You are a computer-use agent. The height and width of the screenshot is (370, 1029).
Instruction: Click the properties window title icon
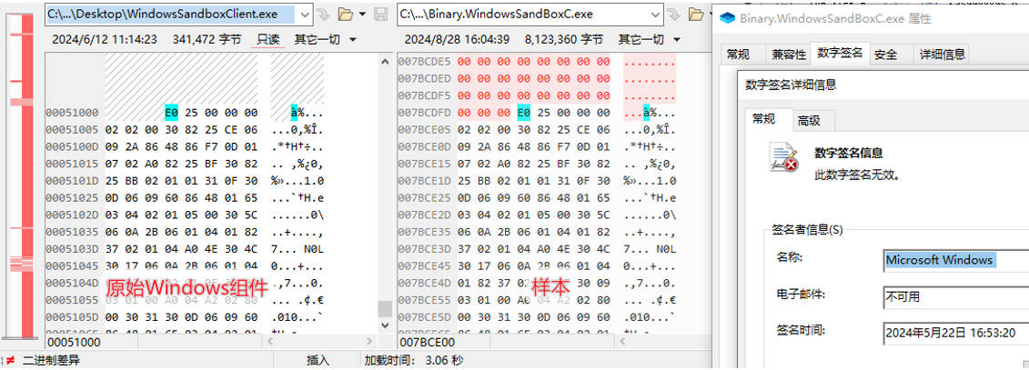click(726, 18)
